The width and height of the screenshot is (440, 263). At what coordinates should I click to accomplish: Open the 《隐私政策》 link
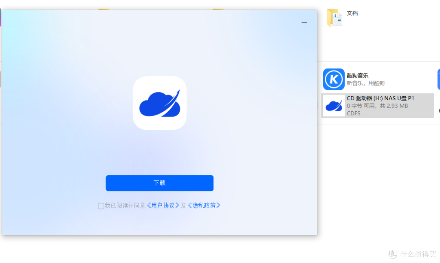(x=204, y=206)
